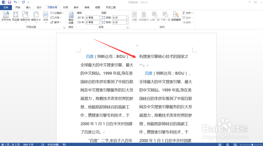Image resolution: width=263 pixels, height=146 pixels.
Task: Click the ribbon display options icon
Action: coord(255,2)
